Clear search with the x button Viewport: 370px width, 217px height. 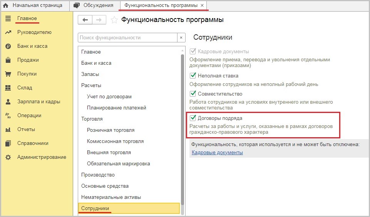pos(181,37)
